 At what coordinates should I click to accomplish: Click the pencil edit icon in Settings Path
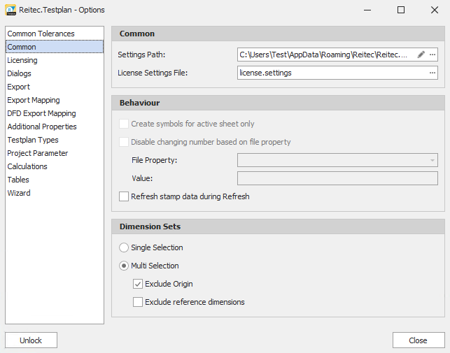[x=421, y=55]
